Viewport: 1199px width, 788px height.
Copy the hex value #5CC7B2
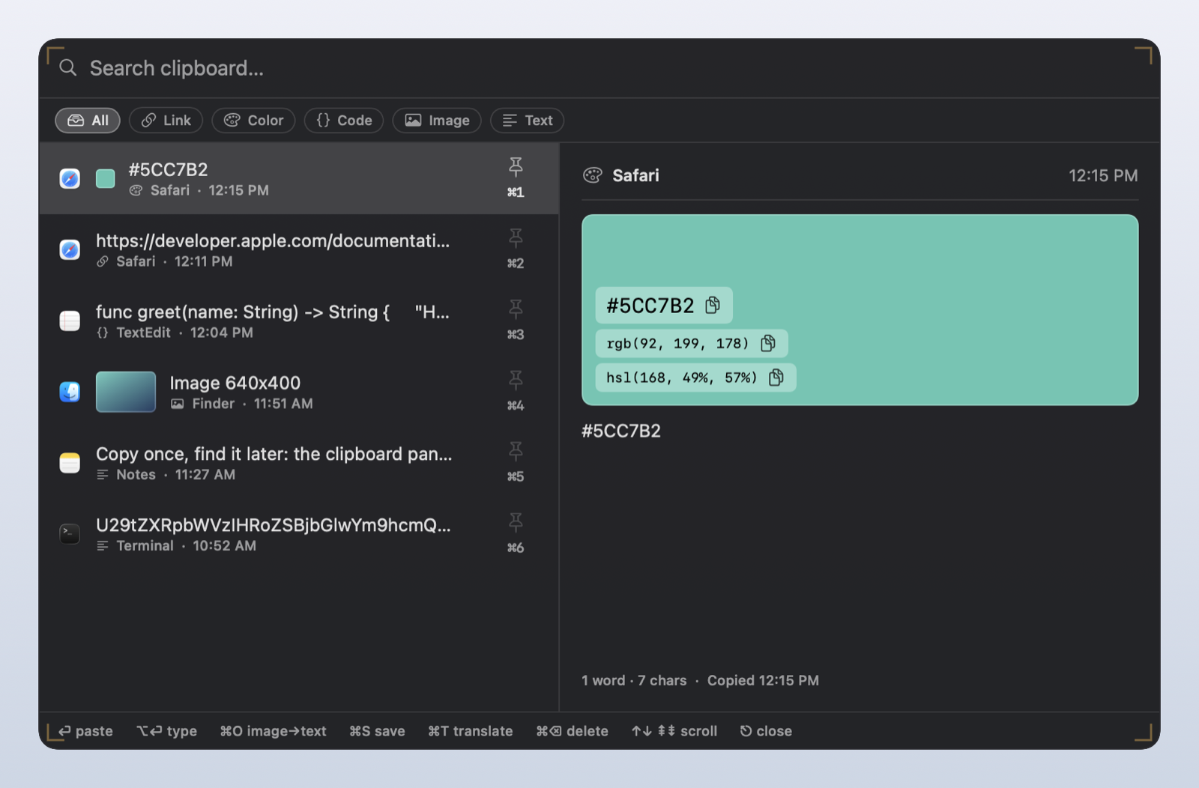tap(713, 305)
